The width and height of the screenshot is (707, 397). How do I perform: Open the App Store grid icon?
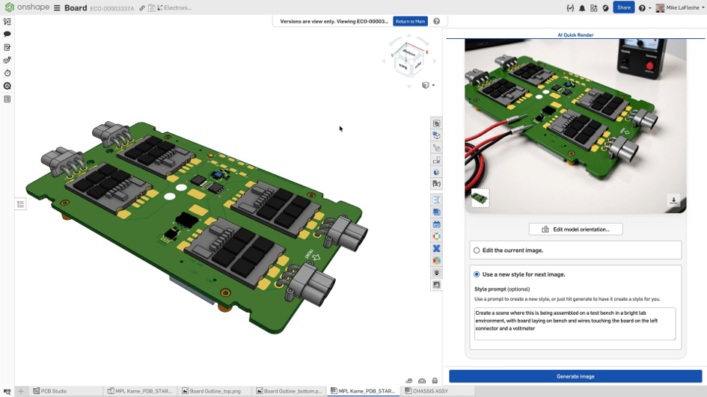(x=594, y=8)
